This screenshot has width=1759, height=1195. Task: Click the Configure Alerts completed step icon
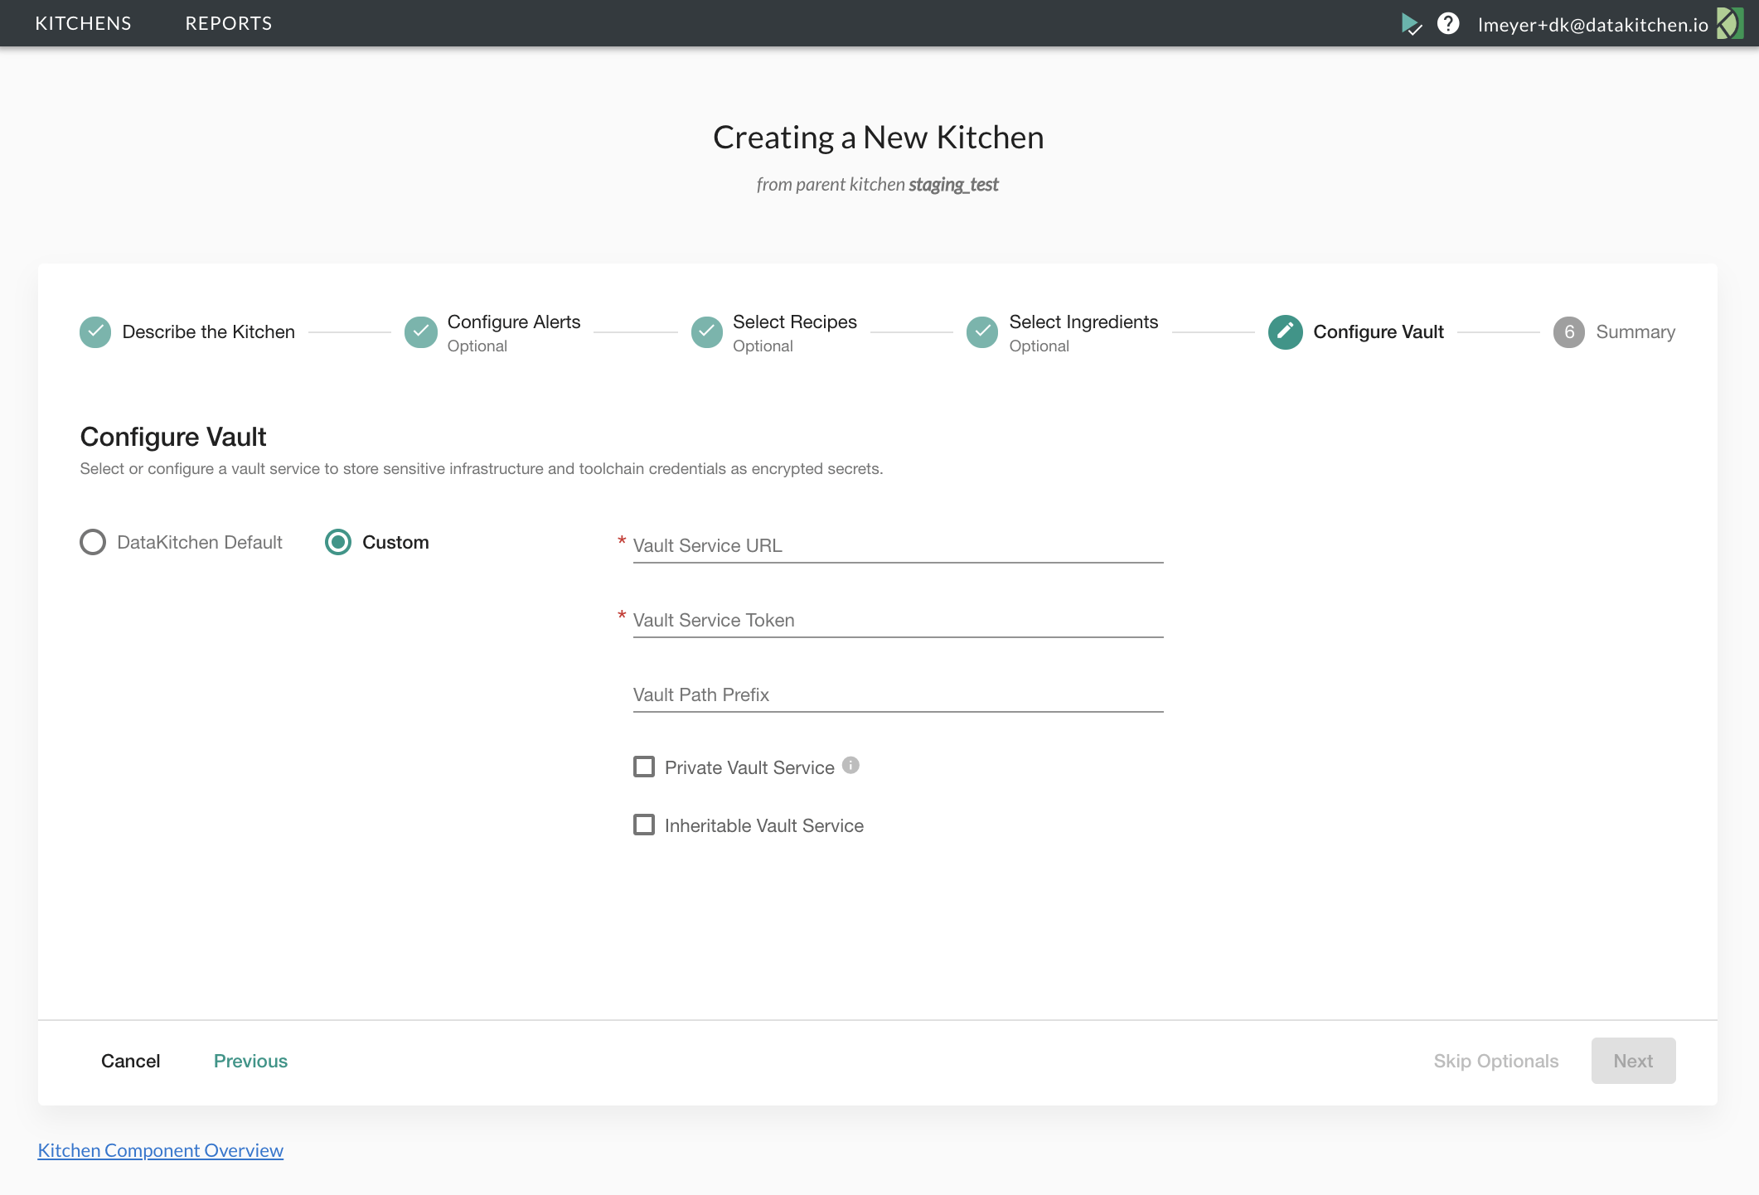coord(420,331)
